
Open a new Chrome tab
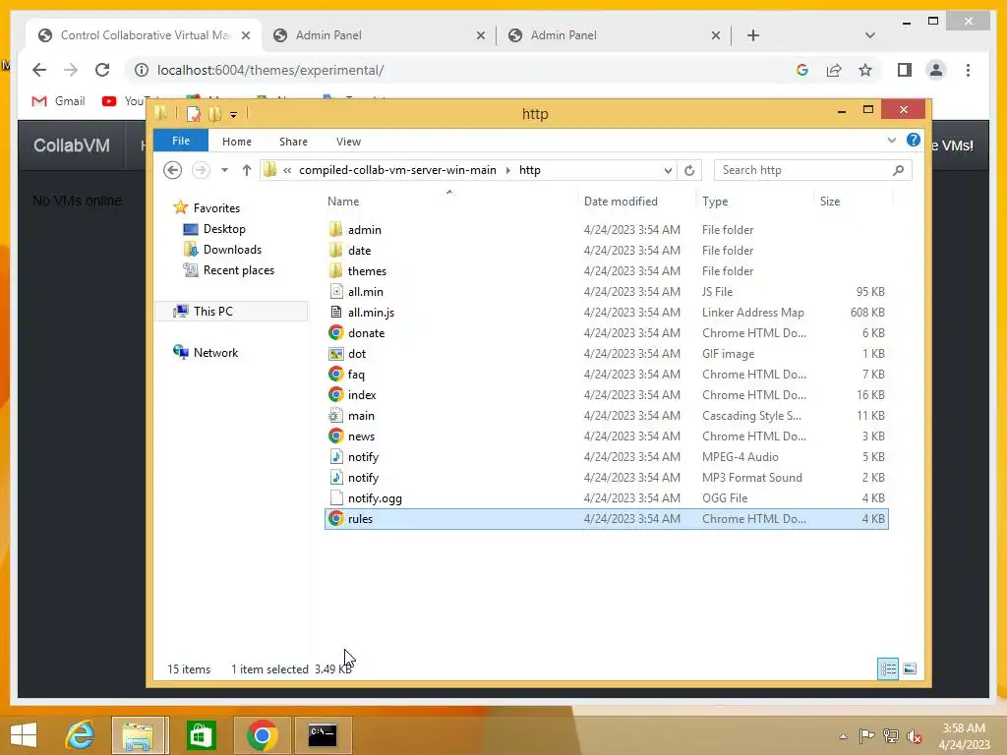click(753, 35)
